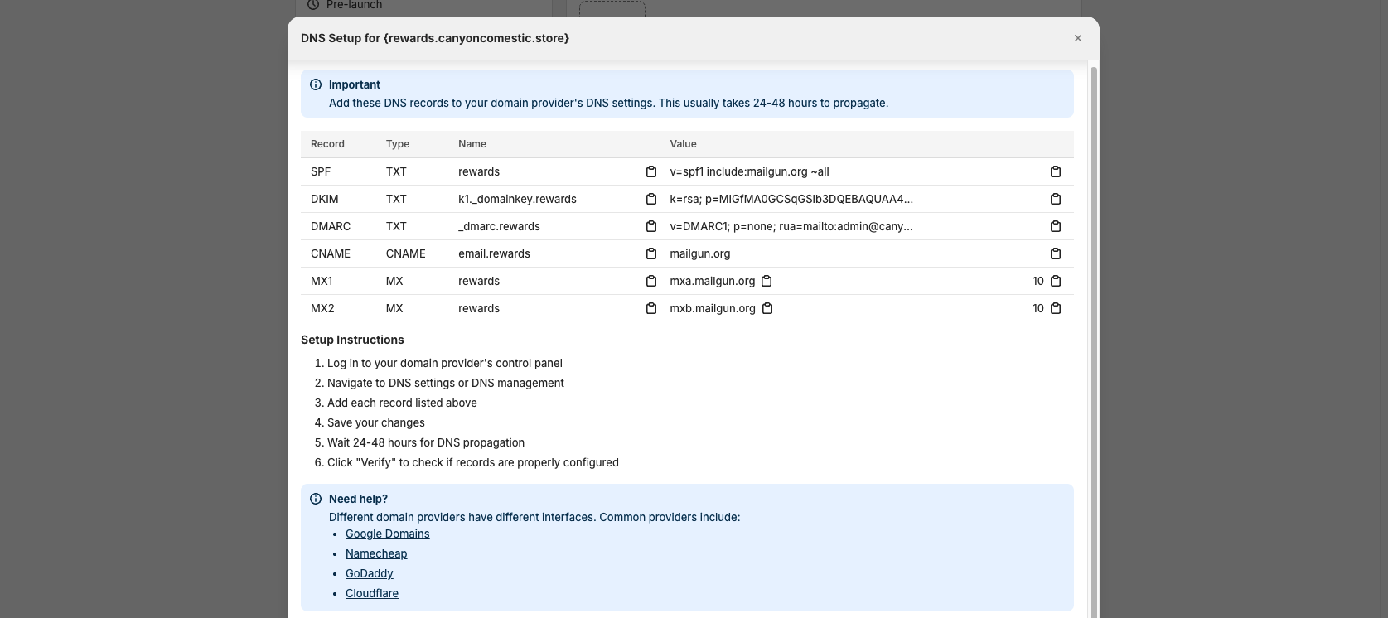Follow the Cloudflare link

coord(371,593)
